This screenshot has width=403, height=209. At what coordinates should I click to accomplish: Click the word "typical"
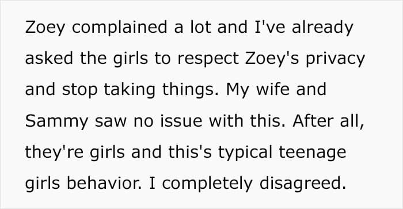pos(245,153)
